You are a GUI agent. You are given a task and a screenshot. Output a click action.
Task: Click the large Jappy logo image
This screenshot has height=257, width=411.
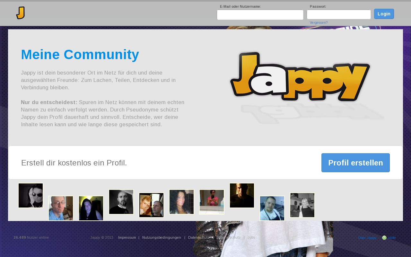pyautogui.click(x=300, y=76)
